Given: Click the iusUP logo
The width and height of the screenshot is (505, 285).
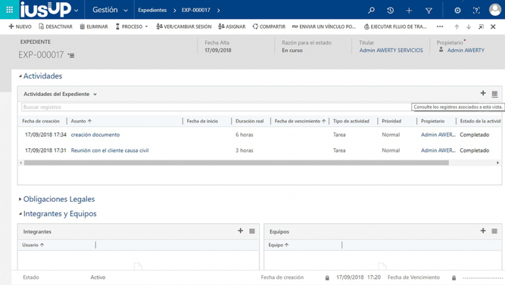Looking at the screenshot, I should pos(45,9).
